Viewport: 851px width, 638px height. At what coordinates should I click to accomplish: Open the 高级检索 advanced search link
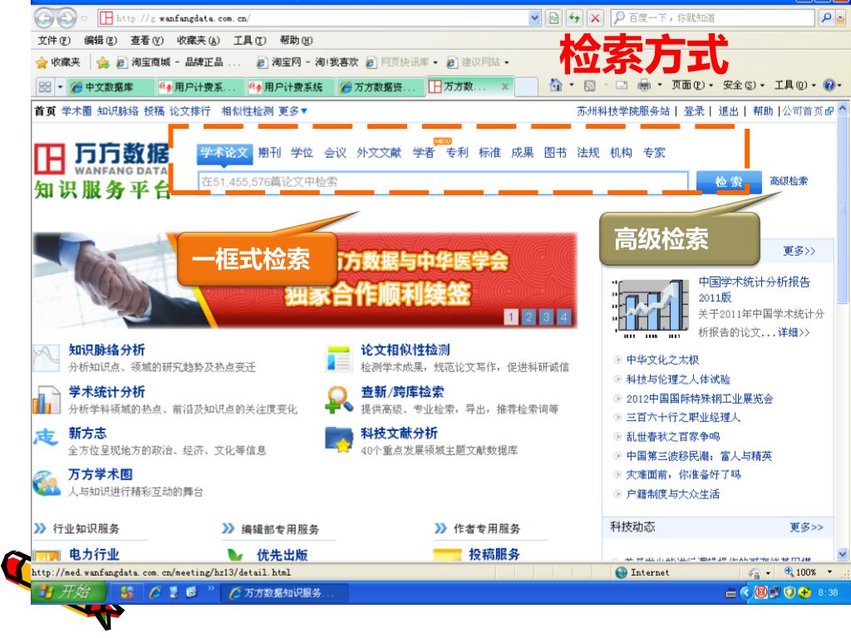(789, 181)
